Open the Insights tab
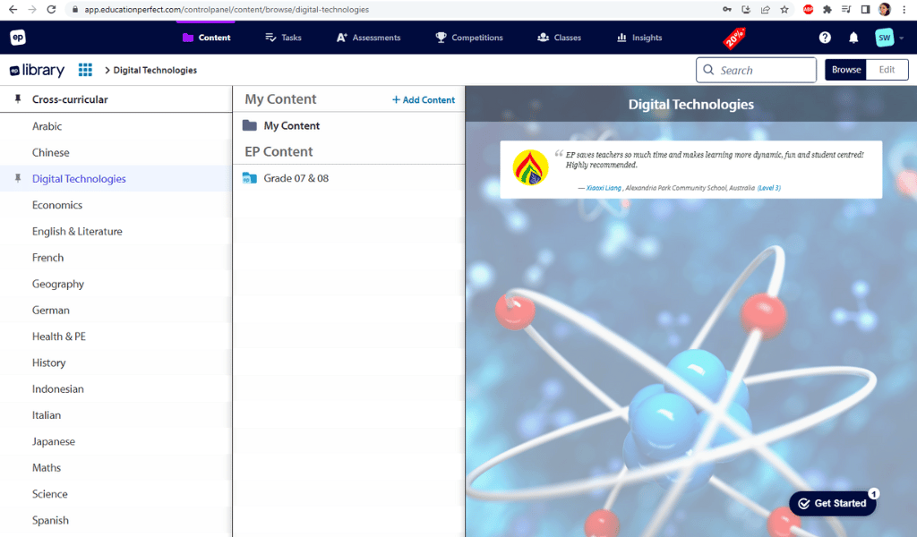Screen dimensions: 917x537 coord(639,38)
